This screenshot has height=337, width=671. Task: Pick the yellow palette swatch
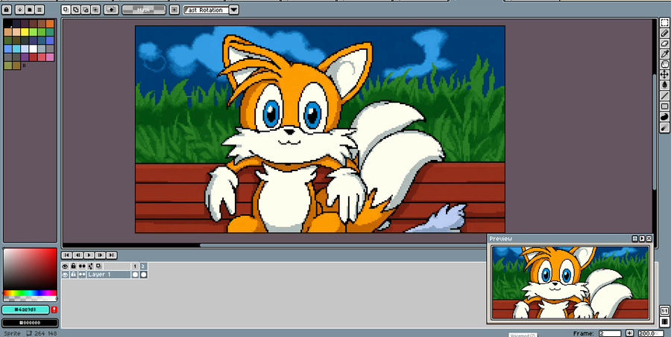pos(25,32)
